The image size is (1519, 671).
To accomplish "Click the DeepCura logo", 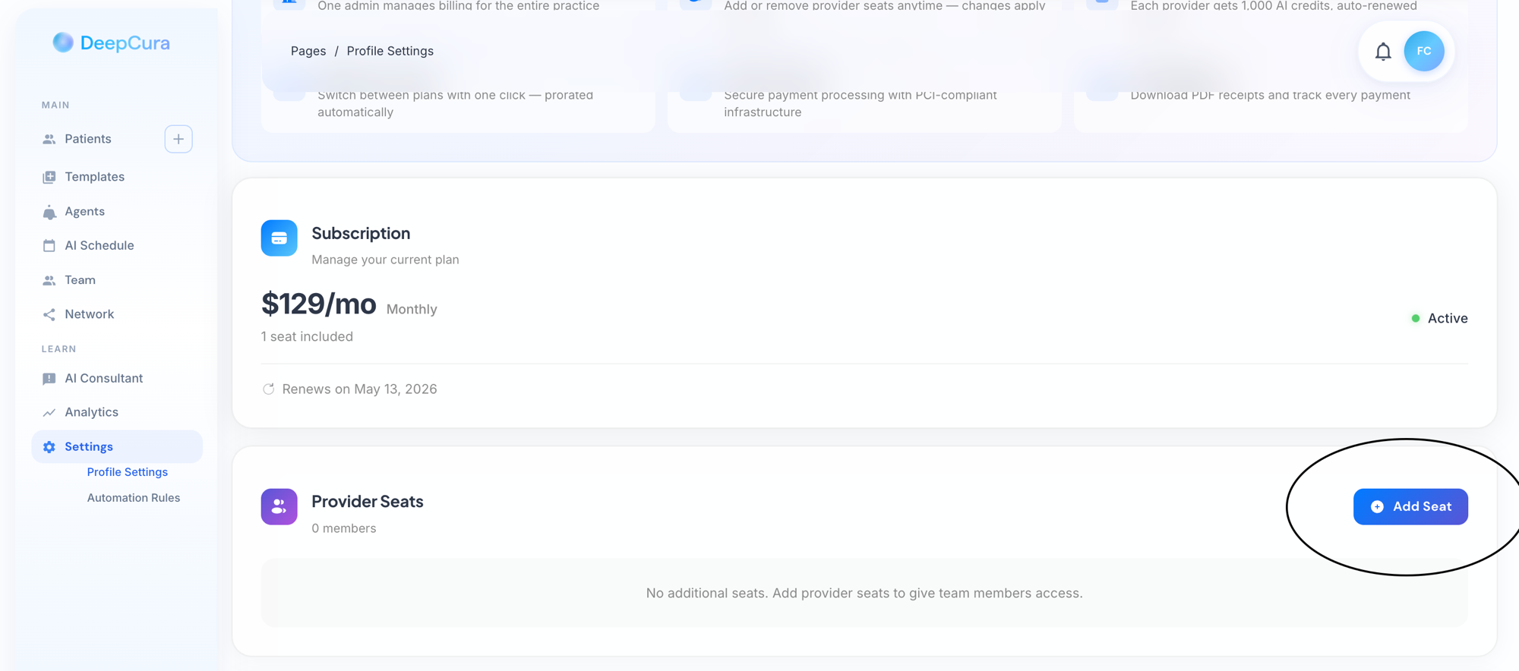I will tap(112, 43).
